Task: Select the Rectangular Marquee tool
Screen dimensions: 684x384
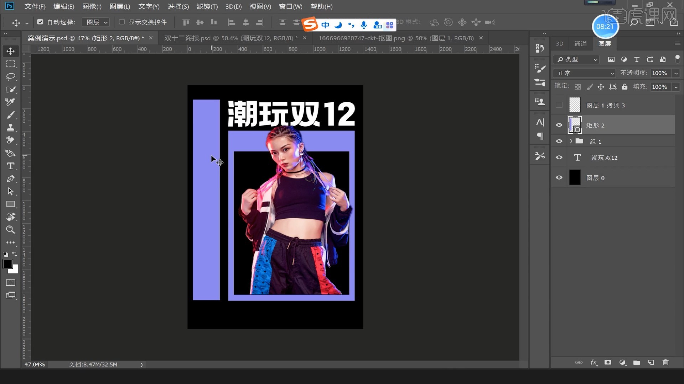Action: point(10,64)
